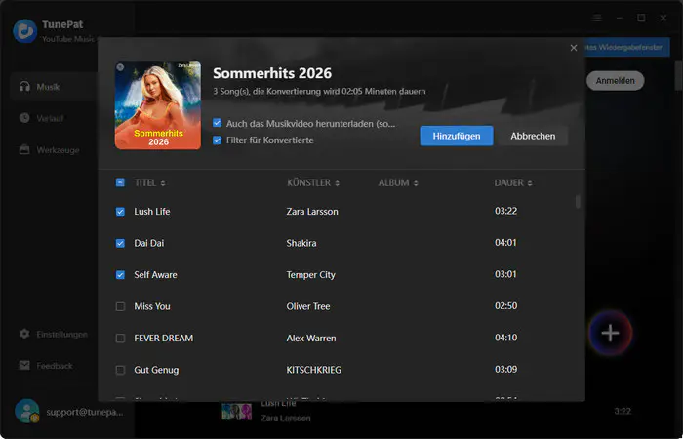
Task: Click the round plus add button
Action: point(610,334)
